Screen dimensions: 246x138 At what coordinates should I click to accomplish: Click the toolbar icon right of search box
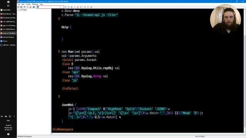click(x=66, y=7)
